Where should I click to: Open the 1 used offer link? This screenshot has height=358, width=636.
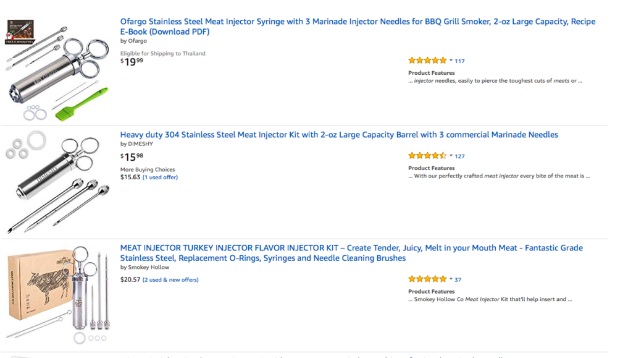pyautogui.click(x=160, y=177)
